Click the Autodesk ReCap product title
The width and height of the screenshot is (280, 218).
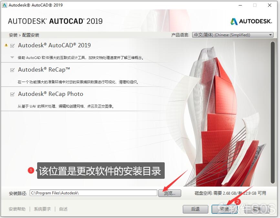[44, 70]
